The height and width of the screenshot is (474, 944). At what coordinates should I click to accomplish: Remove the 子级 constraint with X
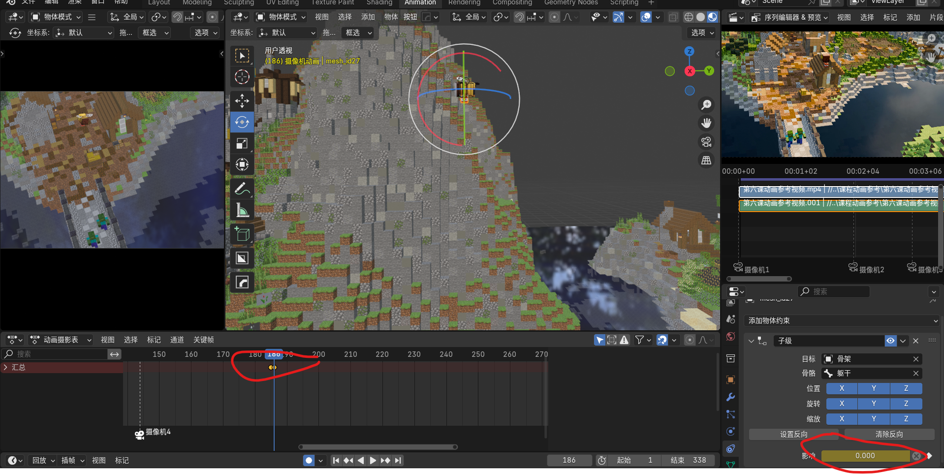pyautogui.click(x=915, y=341)
